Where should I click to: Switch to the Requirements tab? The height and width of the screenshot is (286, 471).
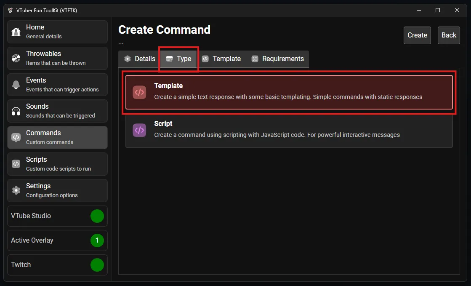(x=277, y=59)
